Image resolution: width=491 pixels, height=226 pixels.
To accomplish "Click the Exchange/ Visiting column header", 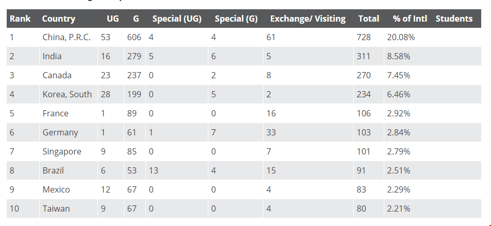I will (x=308, y=19).
